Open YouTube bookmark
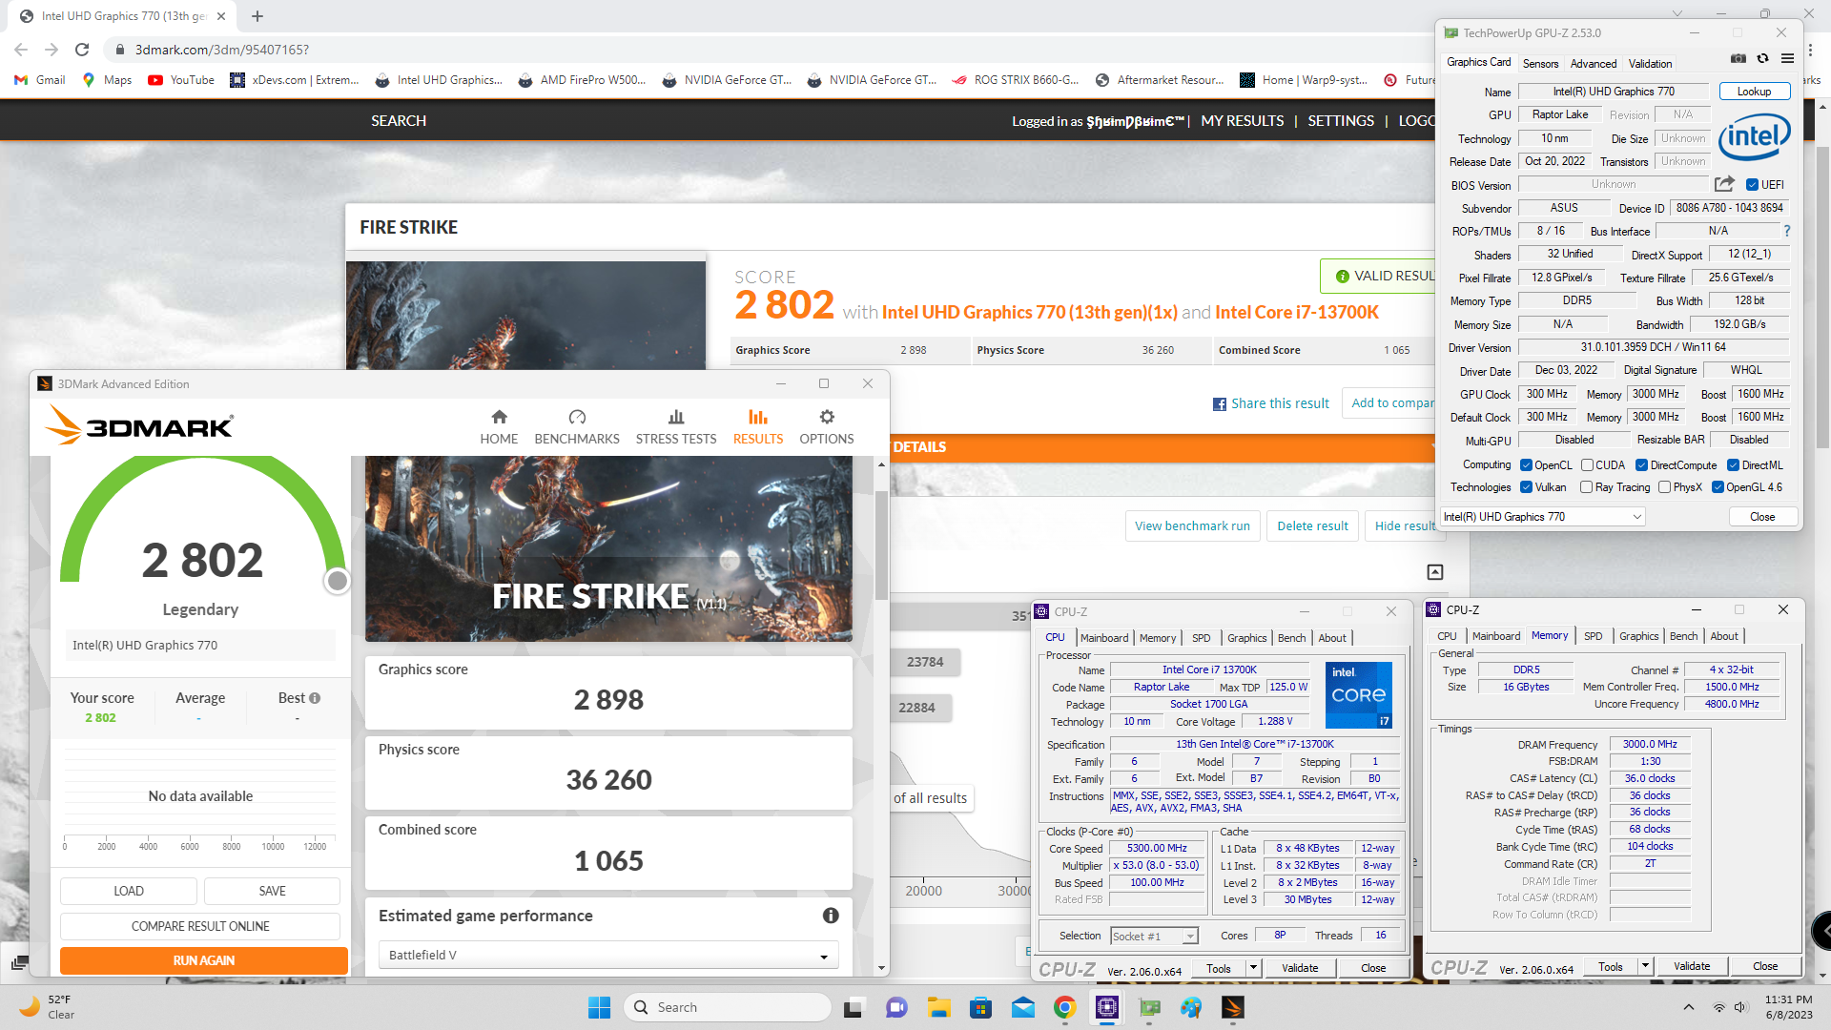Image resolution: width=1831 pixels, height=1030 pixels. pyautogui.click(x=181, y=80)
